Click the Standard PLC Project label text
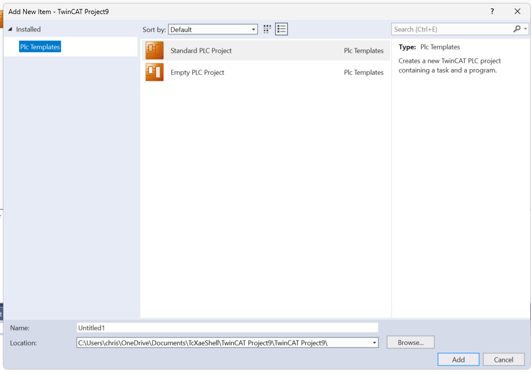This screenshot has height=373, width=531. pyautogui.click(x=201, y=51)
